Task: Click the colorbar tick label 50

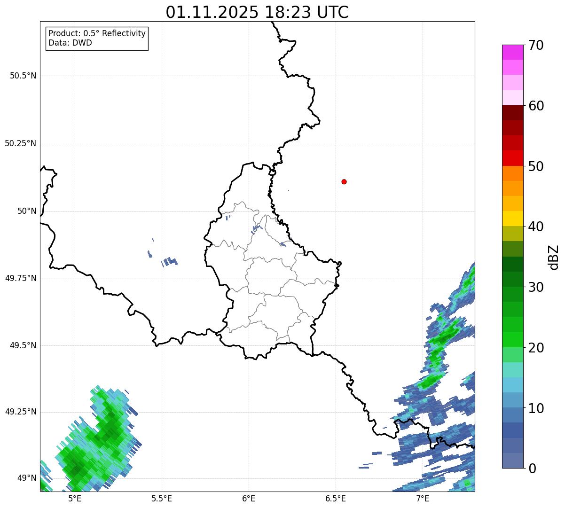Action: coord(536,166)
